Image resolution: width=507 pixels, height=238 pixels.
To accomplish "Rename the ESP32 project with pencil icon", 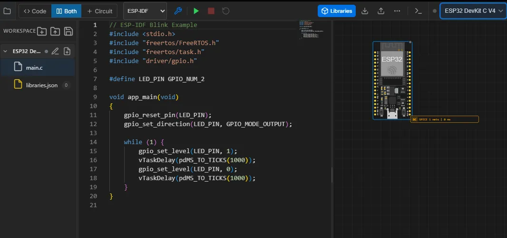I will (55, 51).
